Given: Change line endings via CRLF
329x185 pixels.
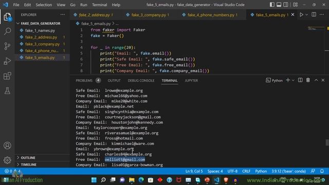Looking at the screenshot, I should 246,171.
